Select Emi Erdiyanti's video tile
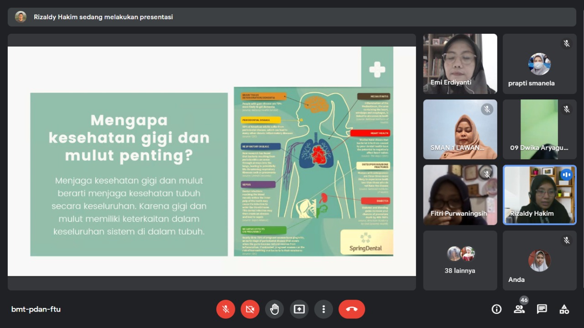 [x=460, y=63]
